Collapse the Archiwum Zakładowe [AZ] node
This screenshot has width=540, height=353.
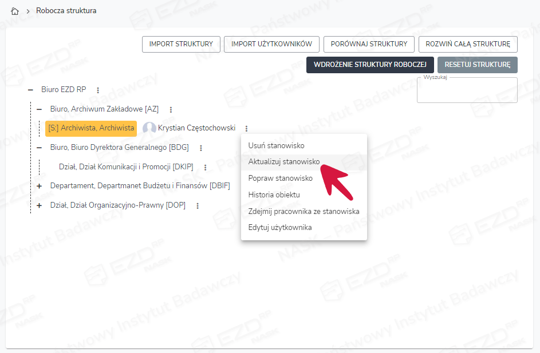coord(40,109)
